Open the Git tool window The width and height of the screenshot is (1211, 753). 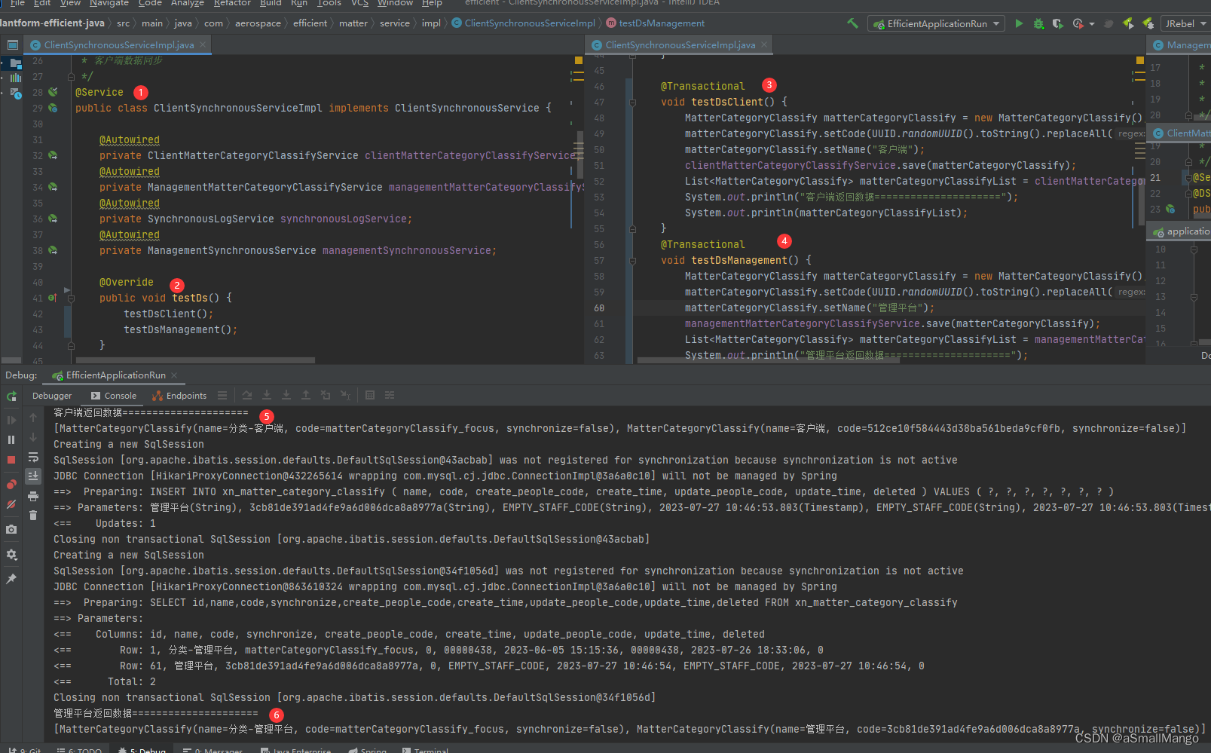(24, 749)
